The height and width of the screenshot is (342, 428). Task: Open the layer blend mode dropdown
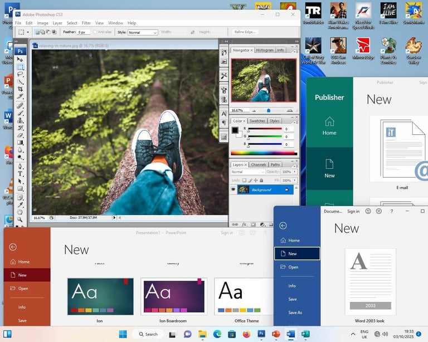click(x=248, y=172)
